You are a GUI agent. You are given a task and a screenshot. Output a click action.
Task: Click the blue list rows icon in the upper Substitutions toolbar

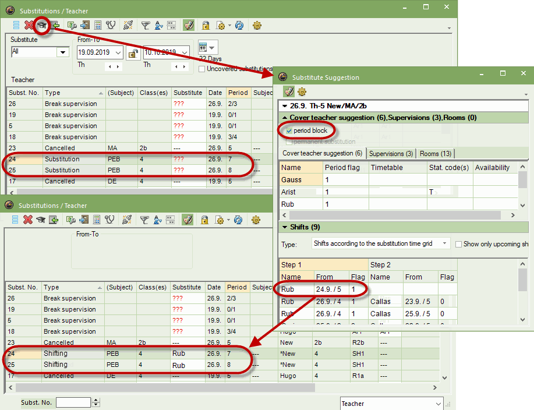[16, 26]
